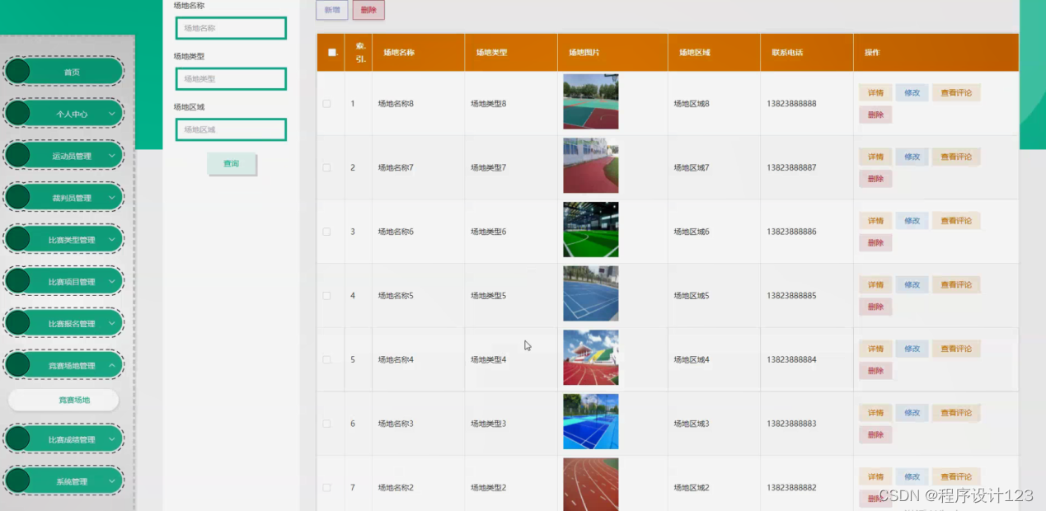This screenshot has height=511, width=1046.
Task: Click 修改 for row 场地名称4
Action: pyautogui.click(x=912, y=349)
